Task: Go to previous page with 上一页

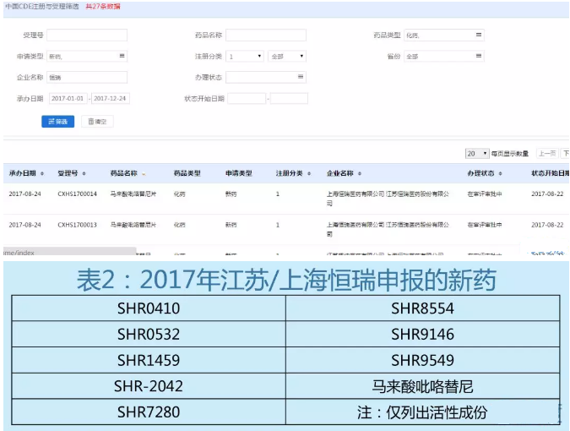Action: [547, 154]
